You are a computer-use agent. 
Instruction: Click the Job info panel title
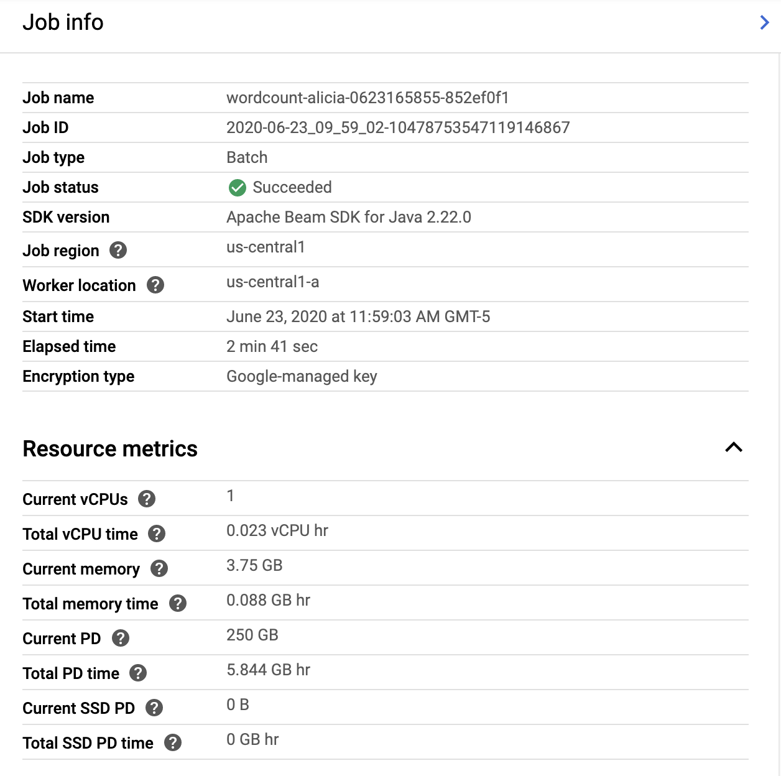(63, 22)
